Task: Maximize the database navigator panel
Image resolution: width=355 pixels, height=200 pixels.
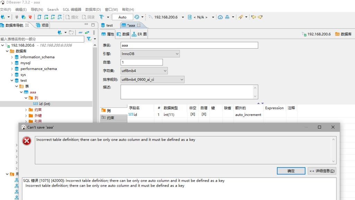Action: tap(93, 25)
